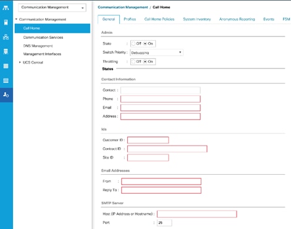291x229 pixels.
Task: Select UCS Central in the tree
Action: coord(33,62)
